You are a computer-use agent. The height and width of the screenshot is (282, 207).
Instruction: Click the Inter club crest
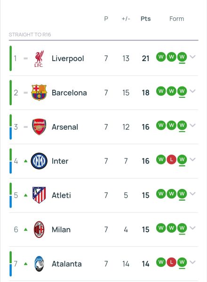[x=39, y=161]
